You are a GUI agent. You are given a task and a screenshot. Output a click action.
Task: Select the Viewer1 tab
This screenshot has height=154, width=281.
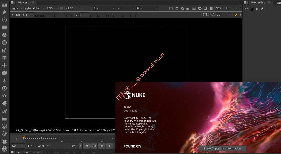click(23, 3)
